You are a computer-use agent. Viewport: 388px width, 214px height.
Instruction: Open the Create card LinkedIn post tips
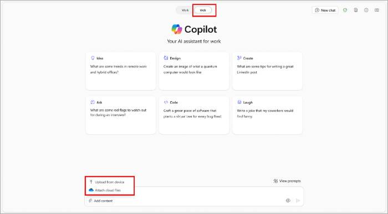click(x=267, y=71)
